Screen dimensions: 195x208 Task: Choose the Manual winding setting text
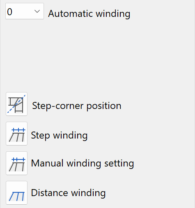pos(83,163)
